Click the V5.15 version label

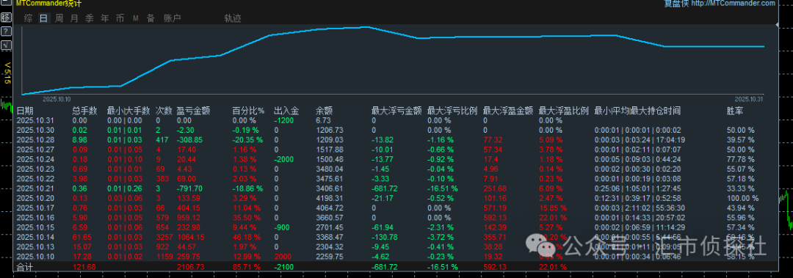pos(7,73)
